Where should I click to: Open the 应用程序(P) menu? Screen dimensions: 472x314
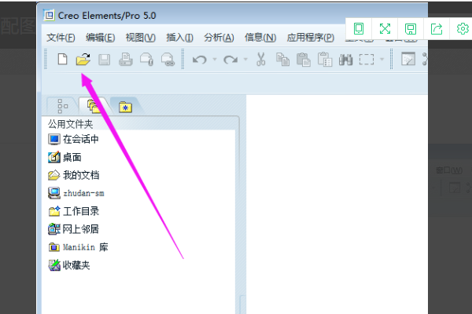(311, 38)
